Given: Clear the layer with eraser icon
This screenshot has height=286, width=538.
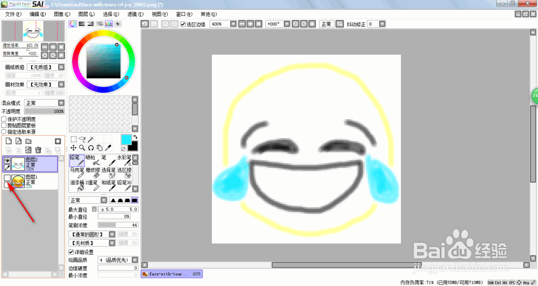Looking at the screenshot, I should click(x=29, y=150).
